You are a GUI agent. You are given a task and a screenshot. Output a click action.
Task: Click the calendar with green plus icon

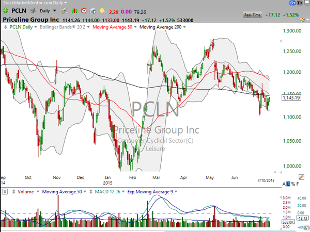pos(93,11)
